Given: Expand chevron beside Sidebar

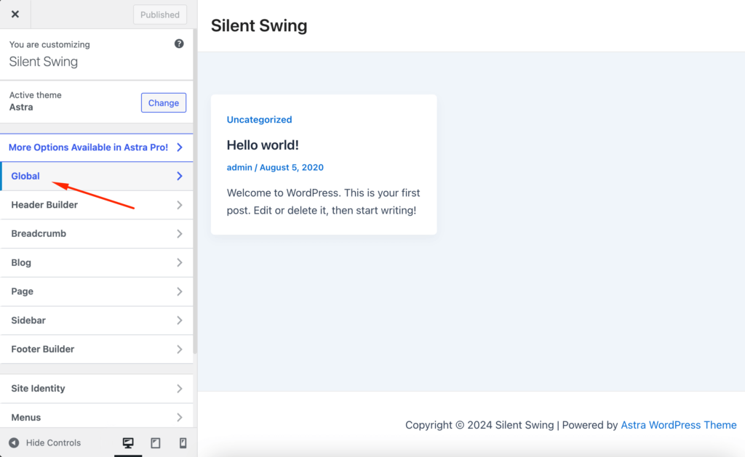Looking at the screenshot, I should [x=180, y=320].
